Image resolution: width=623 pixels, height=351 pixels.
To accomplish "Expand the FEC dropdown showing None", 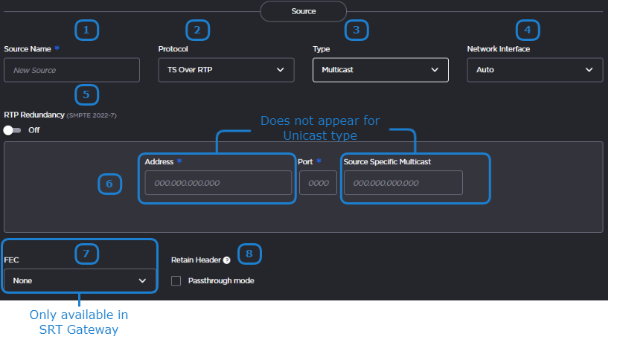I will click(80, 281).
